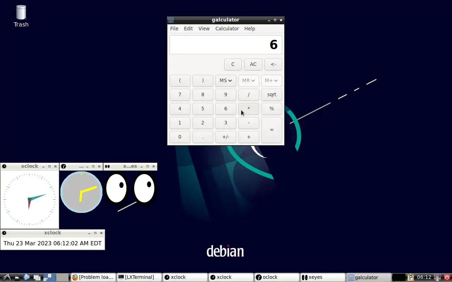Open the Edit menu in galculator
The height and width of the screenshot is (282, 452).
[188, 29]
